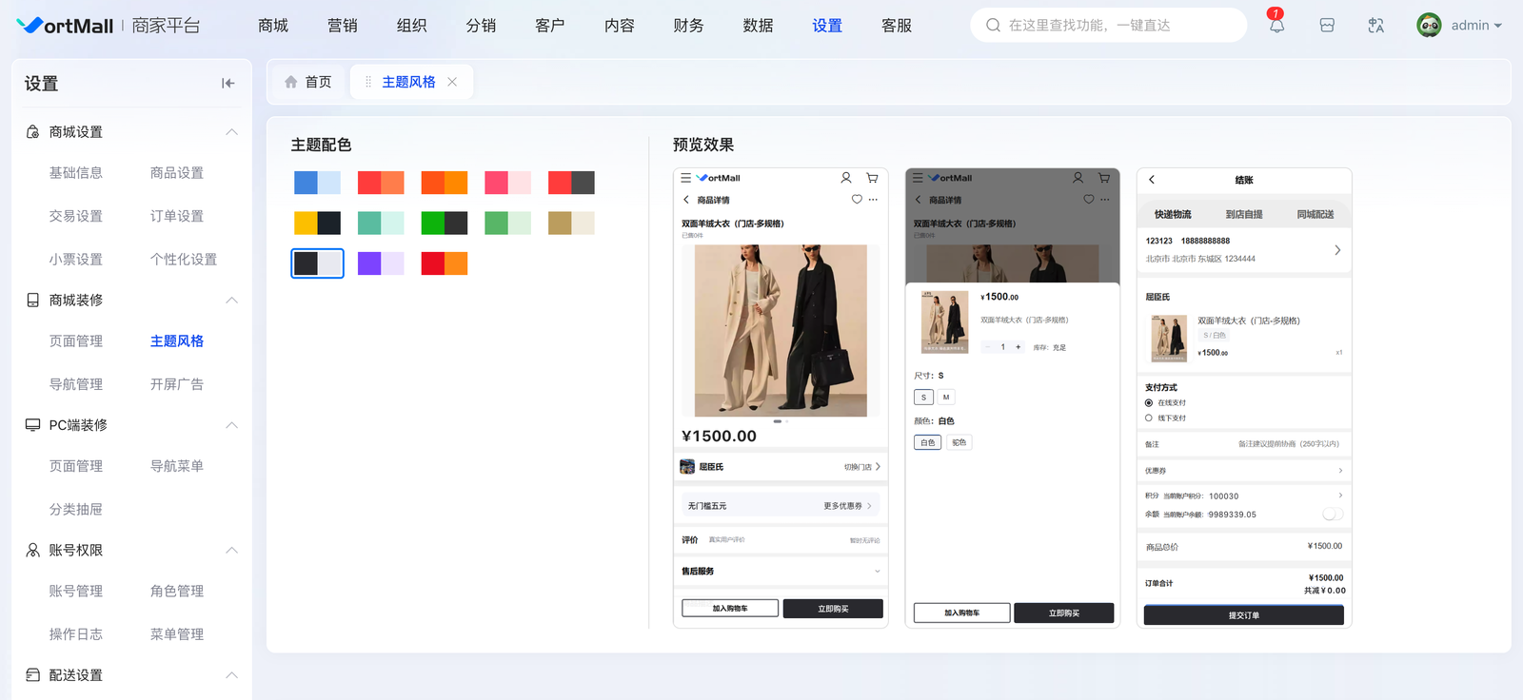Click the coat product image in first preview
The width and height of the screenshot is (1523, 700).
(x=781, y=331)
